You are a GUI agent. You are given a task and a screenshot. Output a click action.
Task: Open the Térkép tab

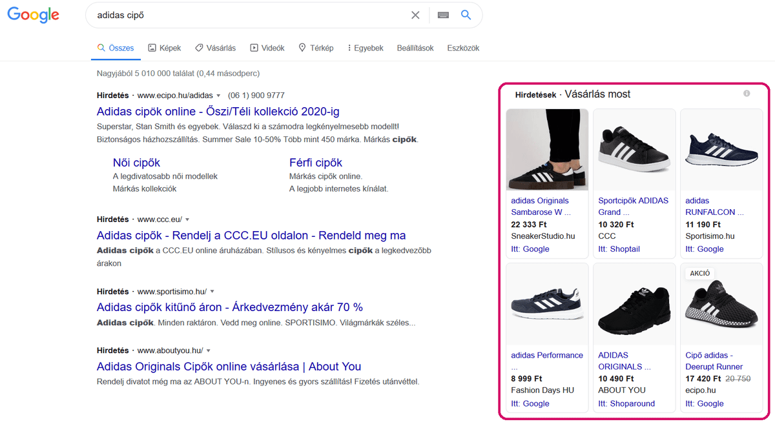point(316,48)
